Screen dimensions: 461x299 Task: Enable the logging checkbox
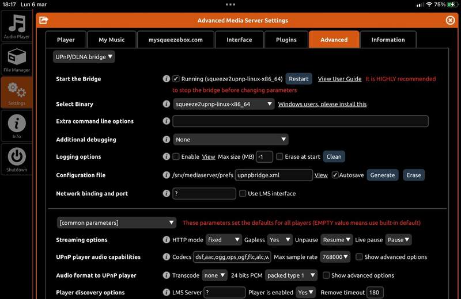[x=176, y=156]
